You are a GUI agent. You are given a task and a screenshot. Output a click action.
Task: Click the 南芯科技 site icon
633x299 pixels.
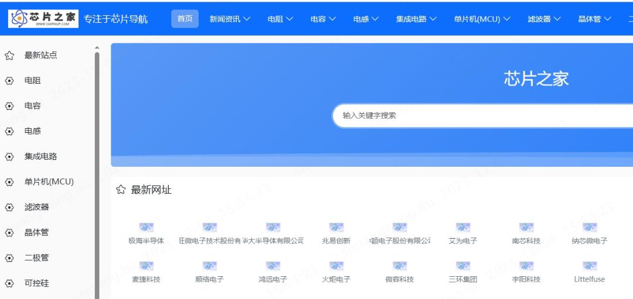(x=526, y=227)
